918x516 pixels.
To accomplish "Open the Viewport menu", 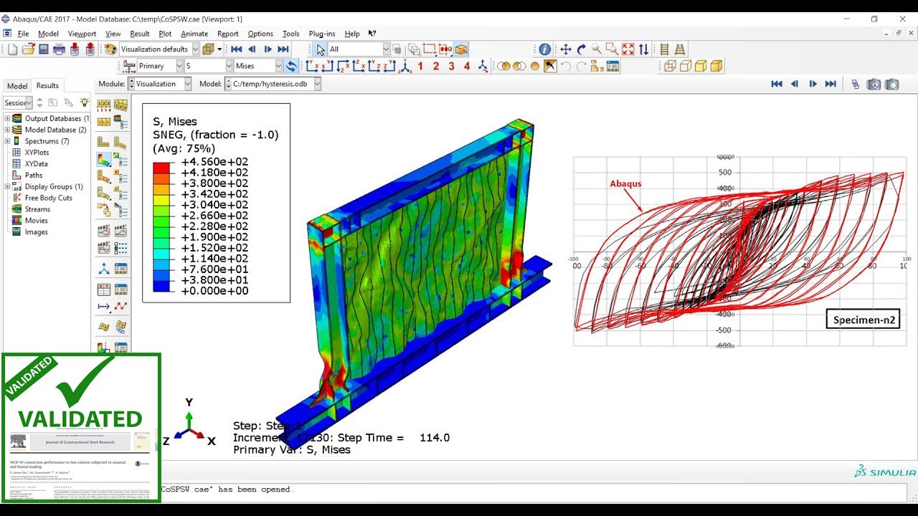I will [82, 34].
